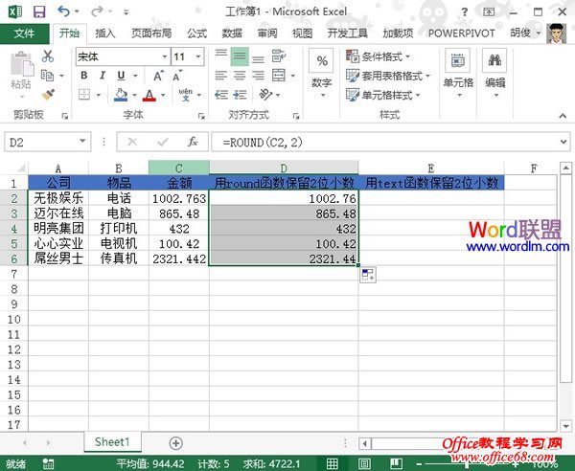The height and width of the screenshot is (471, 575).
Task: Click the Insert Function fx icon
Action: pos(193,142)
